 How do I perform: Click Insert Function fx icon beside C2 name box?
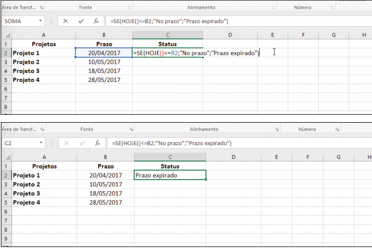point(98,143)
